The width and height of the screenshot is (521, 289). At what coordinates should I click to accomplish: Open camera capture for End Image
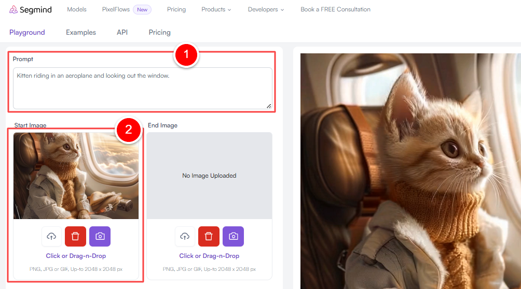point(233,236)
